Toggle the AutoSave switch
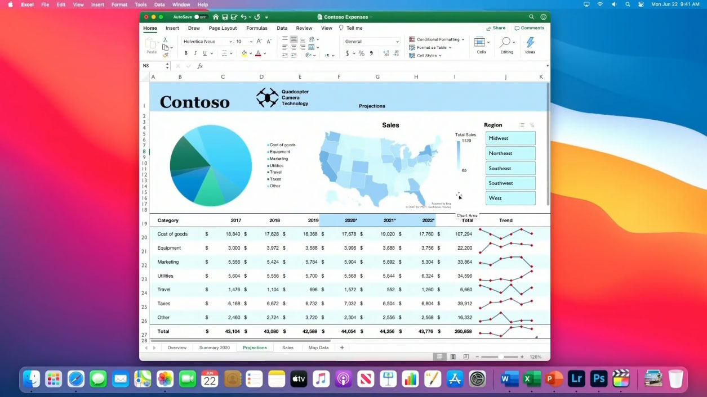 click(200, 17)
